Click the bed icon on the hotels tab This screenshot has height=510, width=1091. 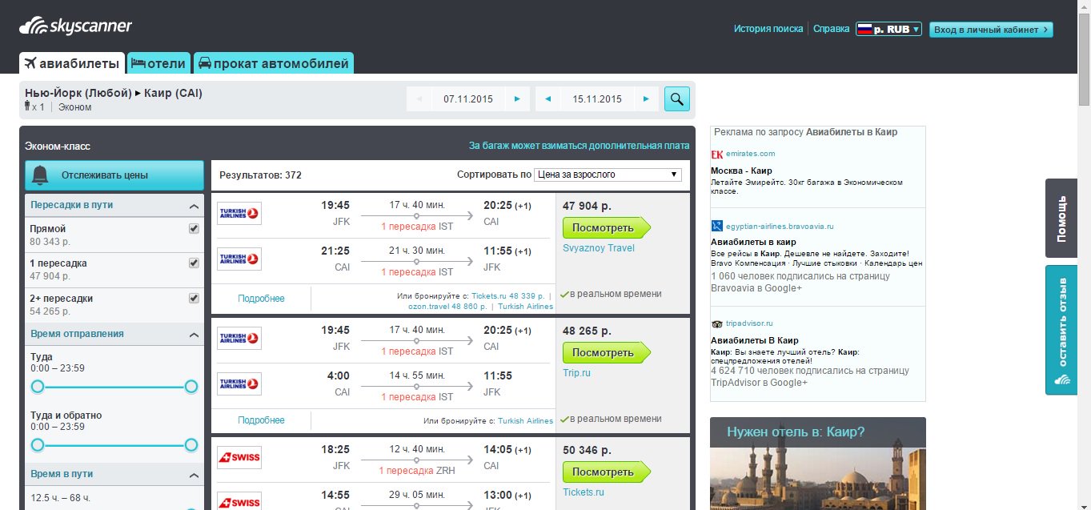pos(138,63)
